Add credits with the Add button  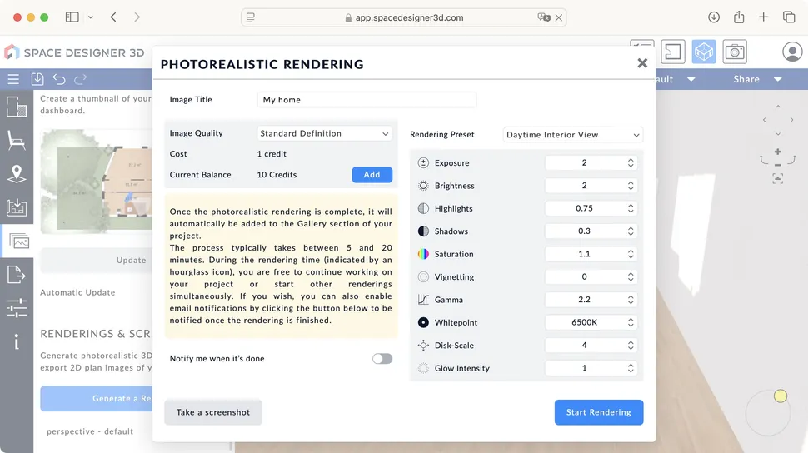pos(372,175)
